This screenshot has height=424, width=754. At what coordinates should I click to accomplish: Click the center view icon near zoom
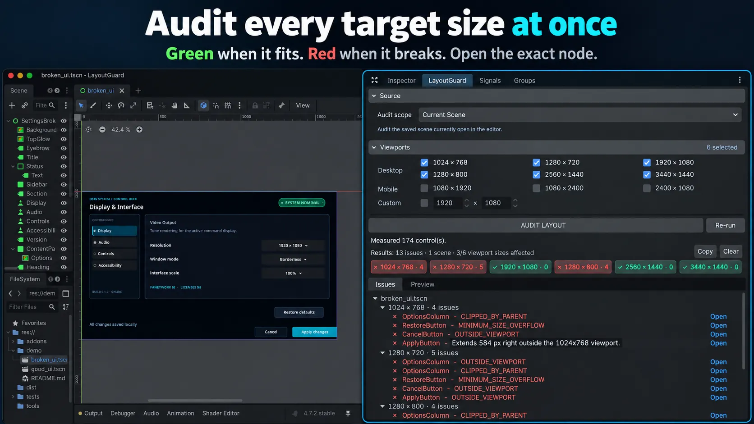88,130
